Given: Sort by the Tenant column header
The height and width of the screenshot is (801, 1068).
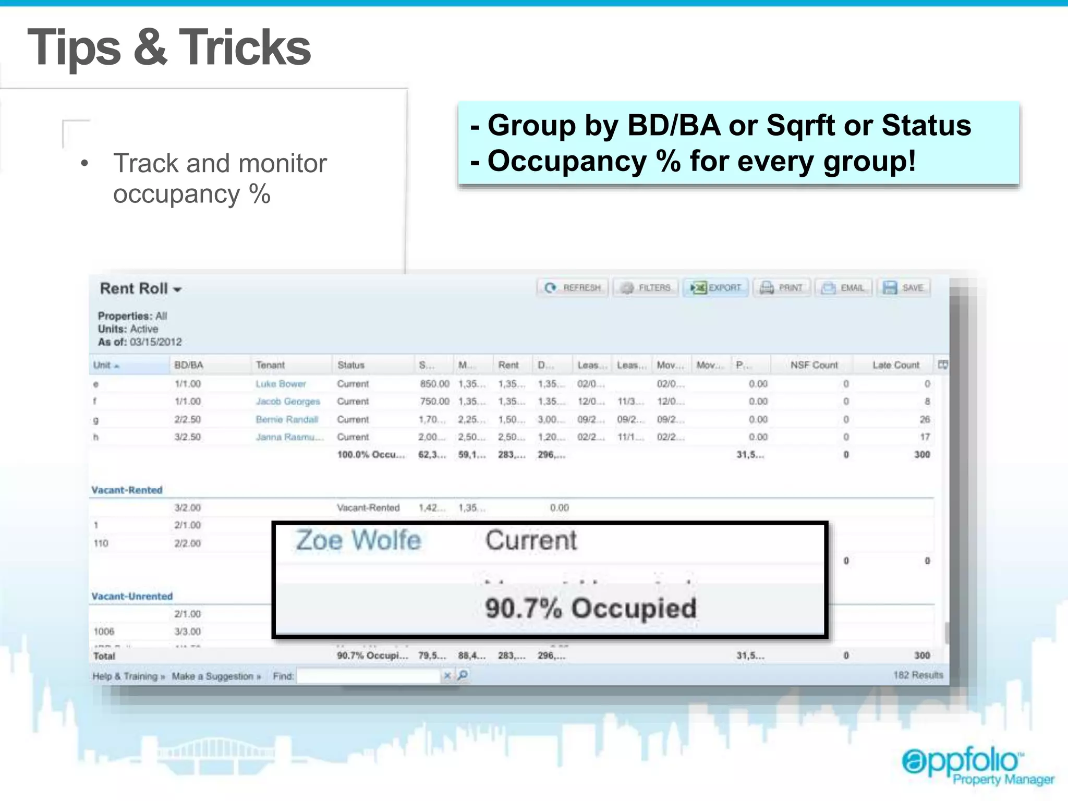Looking at the screenshot, I should tap(292, 365).
